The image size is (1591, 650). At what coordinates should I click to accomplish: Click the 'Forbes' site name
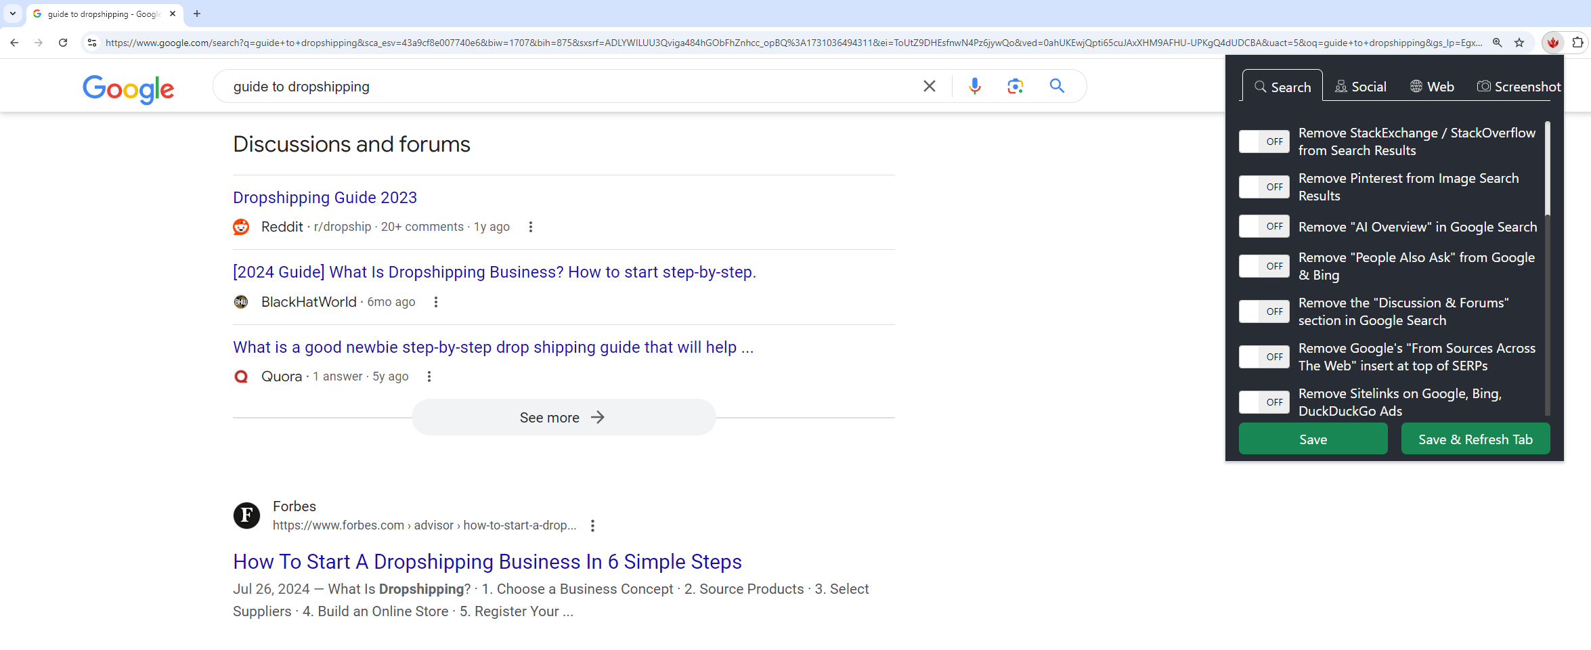pyautogui.click(x=295, y=506)
